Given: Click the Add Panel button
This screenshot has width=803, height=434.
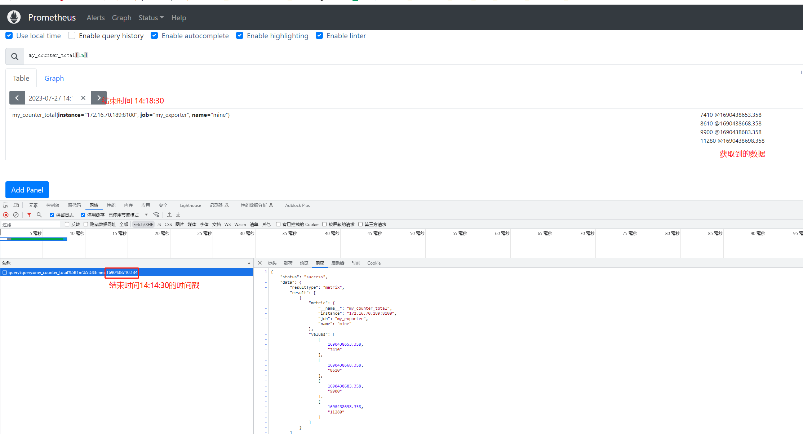Looking at the screenshot, I should point(27,190).
